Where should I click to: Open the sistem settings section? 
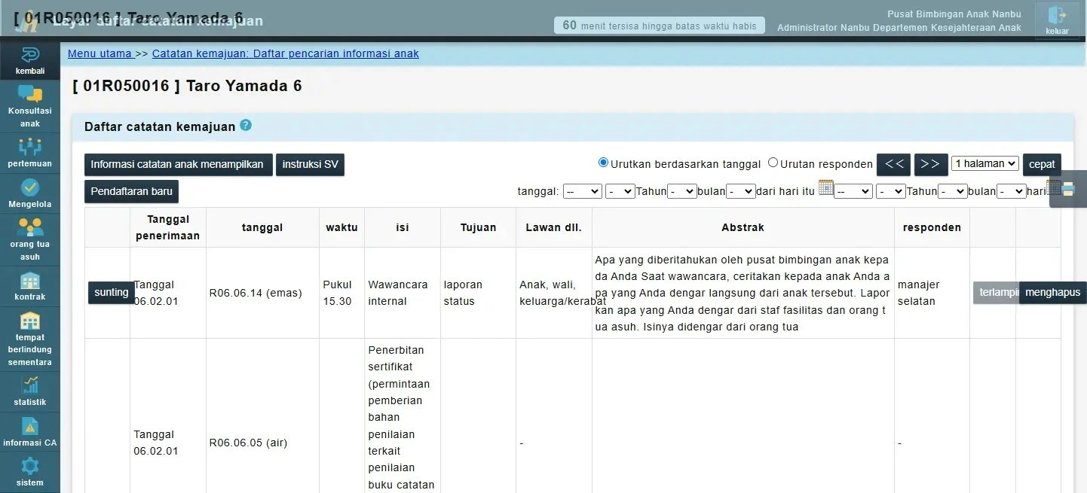(x=30, y=472)
